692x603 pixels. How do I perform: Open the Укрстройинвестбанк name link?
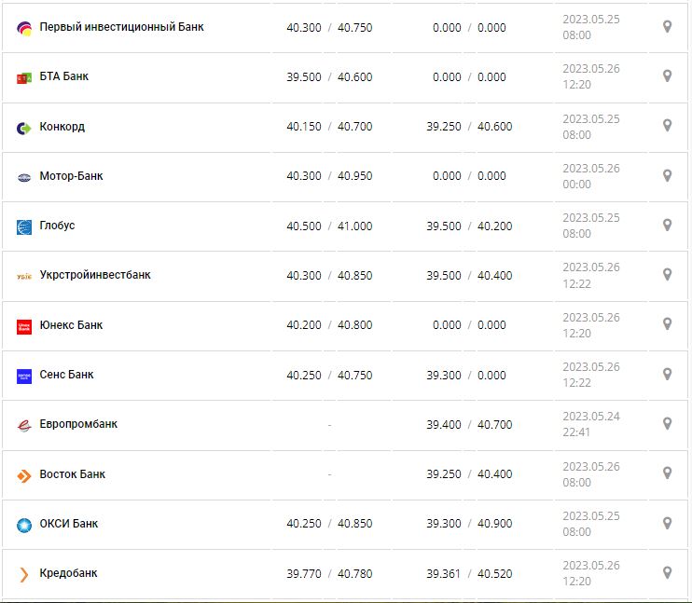pos(94,275)
